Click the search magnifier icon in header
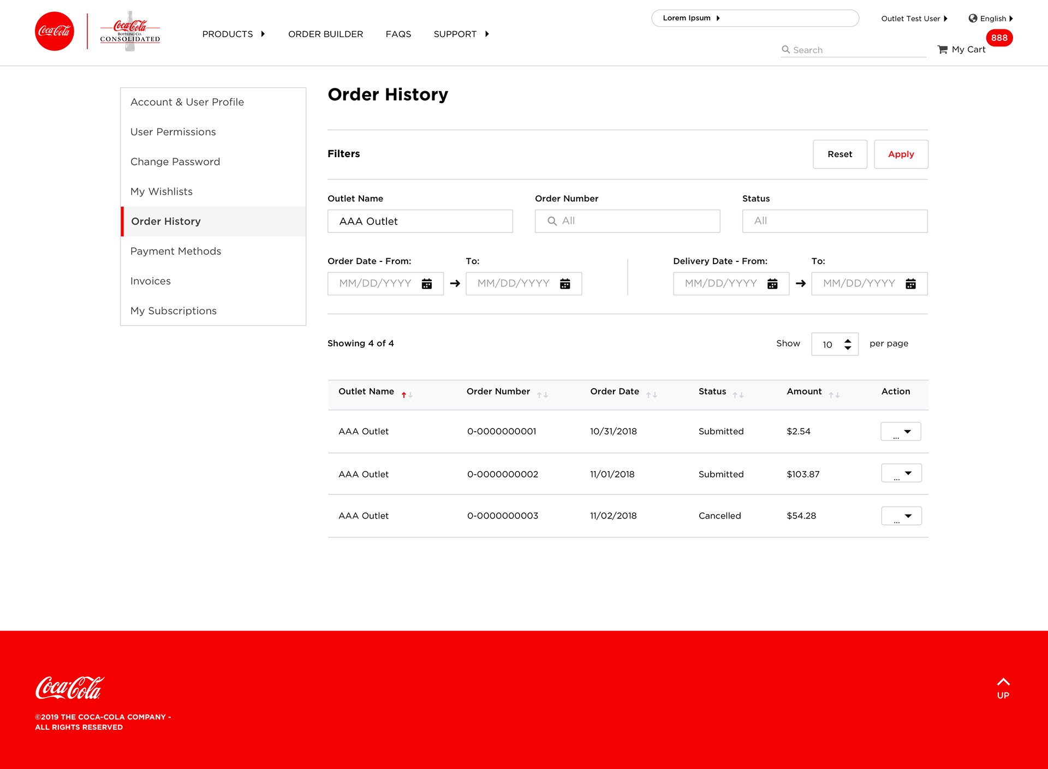 (x=786, y=50)
